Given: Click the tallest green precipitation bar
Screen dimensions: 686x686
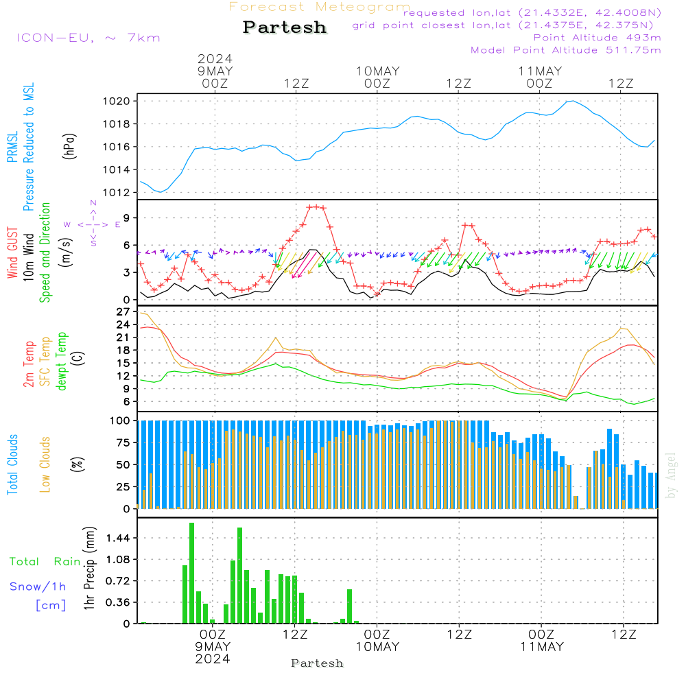Looking at the screenshot, I should click(192, 572).
